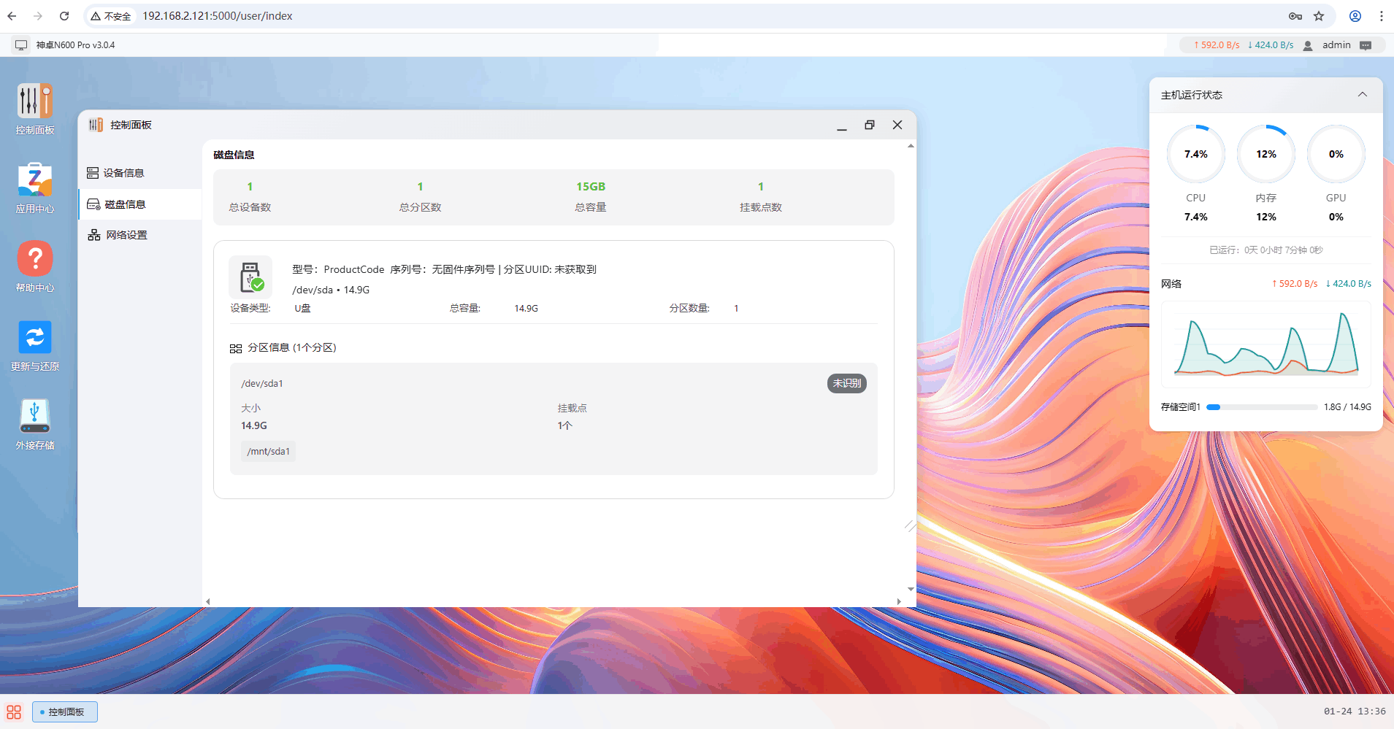Open the start menu grid icon
This screenshot has height=729, width=1394.
coord(14,711)
